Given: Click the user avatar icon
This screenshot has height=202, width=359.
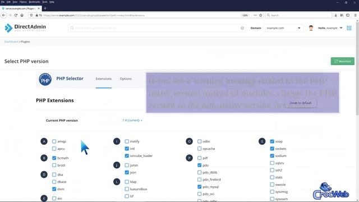Looking at the screenshot, I should coord(311,28).
